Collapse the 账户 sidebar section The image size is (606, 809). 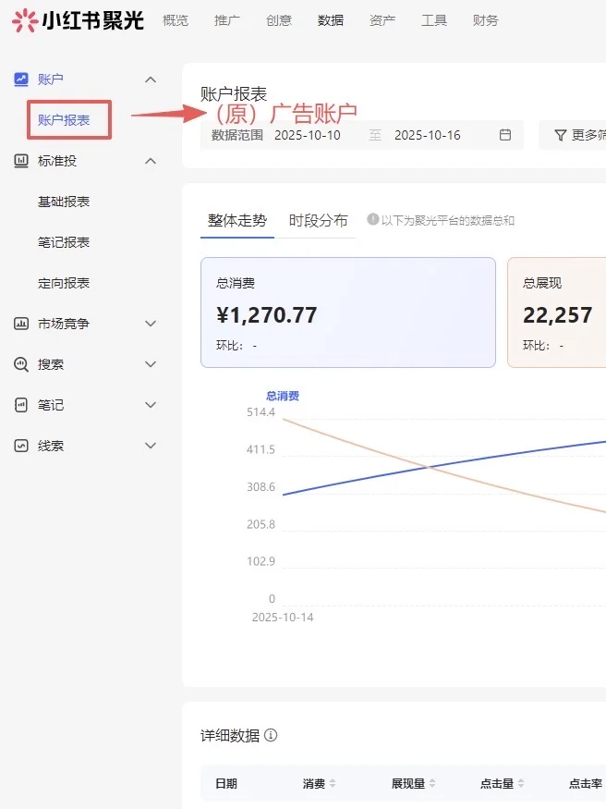click(151, 80)
